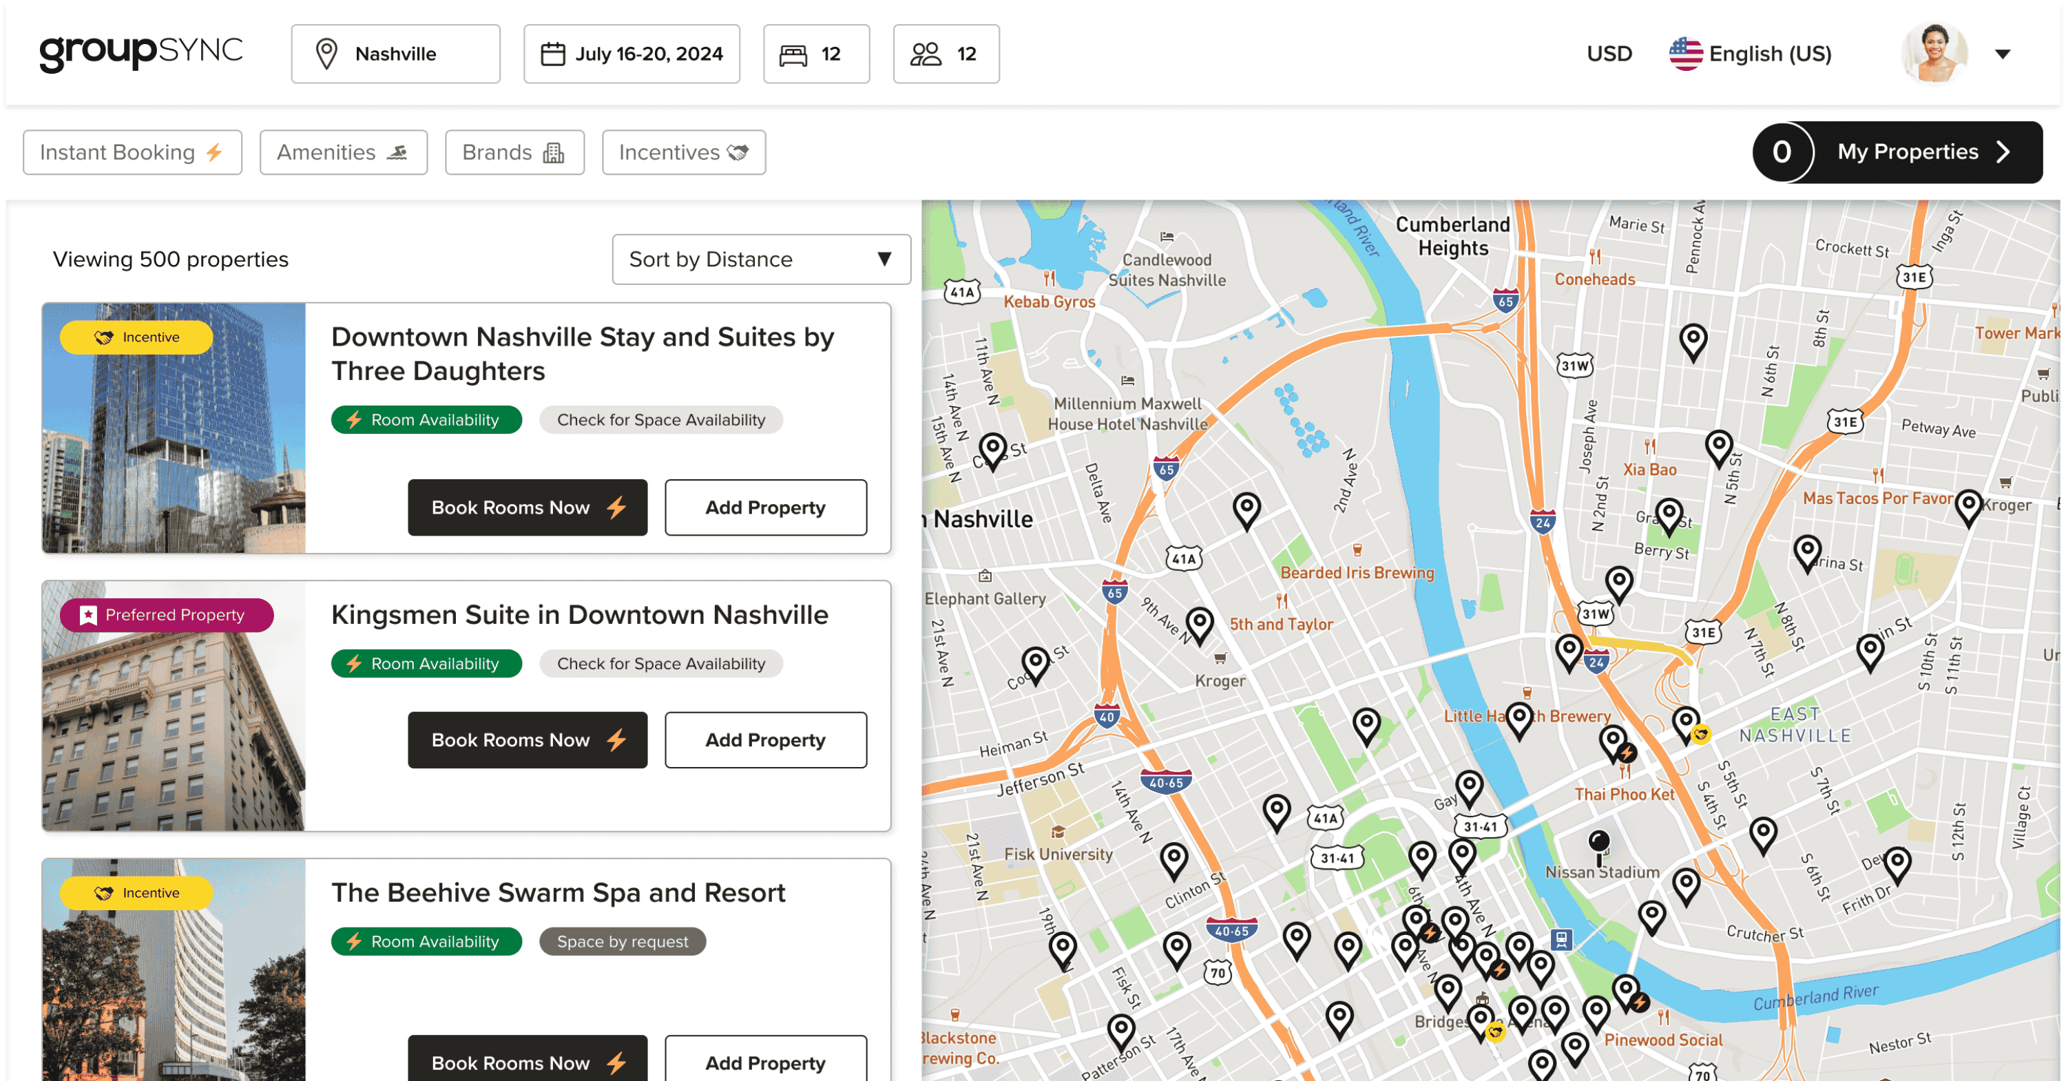
Task: Click incentive map pin west of East Nashville
Action: pyautogui.click(x=1687, y=726)
